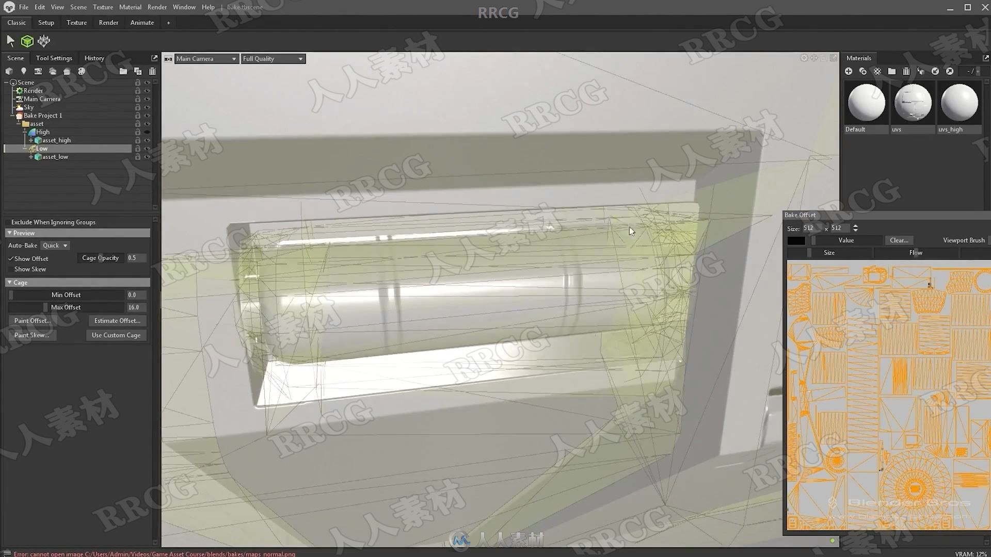991x557 pixels.
Task: Click the Paint Offset button
Action: coord(31,320)
